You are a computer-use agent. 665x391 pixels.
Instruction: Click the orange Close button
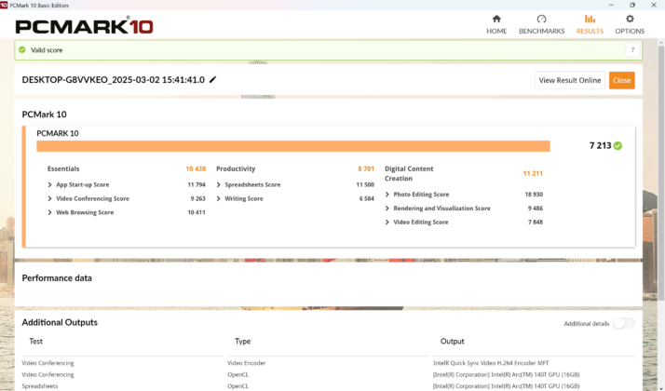coord(622,80)
